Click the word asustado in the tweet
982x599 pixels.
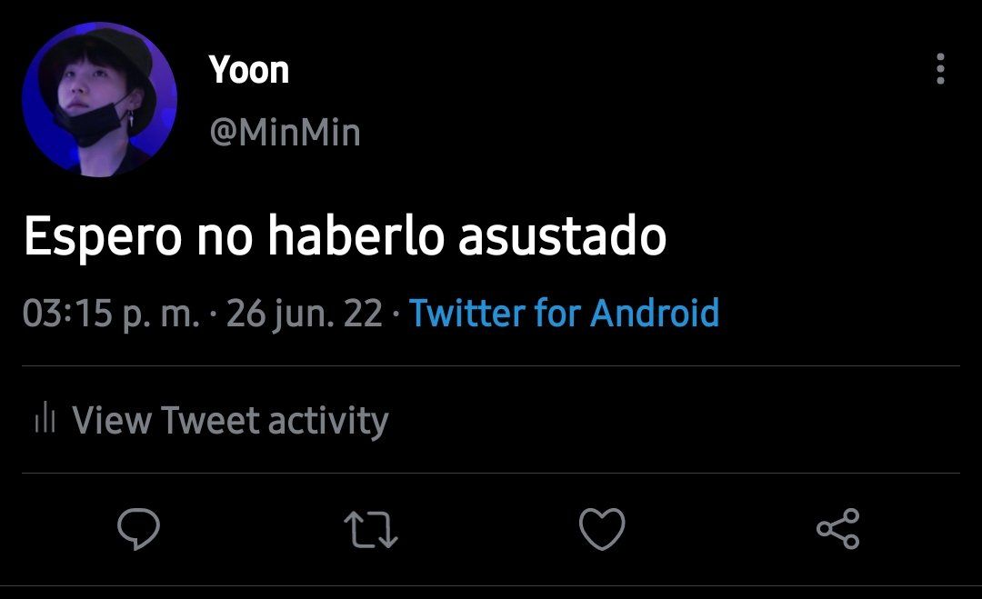pyautogui.click(x=562, y=236)
